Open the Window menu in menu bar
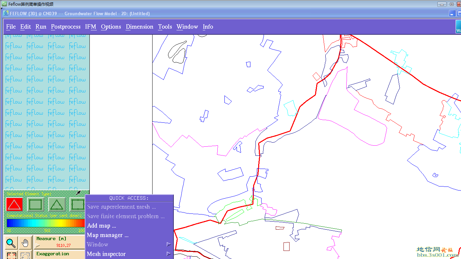 (187, 27)
